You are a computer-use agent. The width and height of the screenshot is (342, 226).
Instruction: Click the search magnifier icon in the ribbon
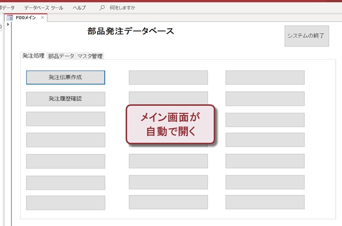tap(102, 8)
